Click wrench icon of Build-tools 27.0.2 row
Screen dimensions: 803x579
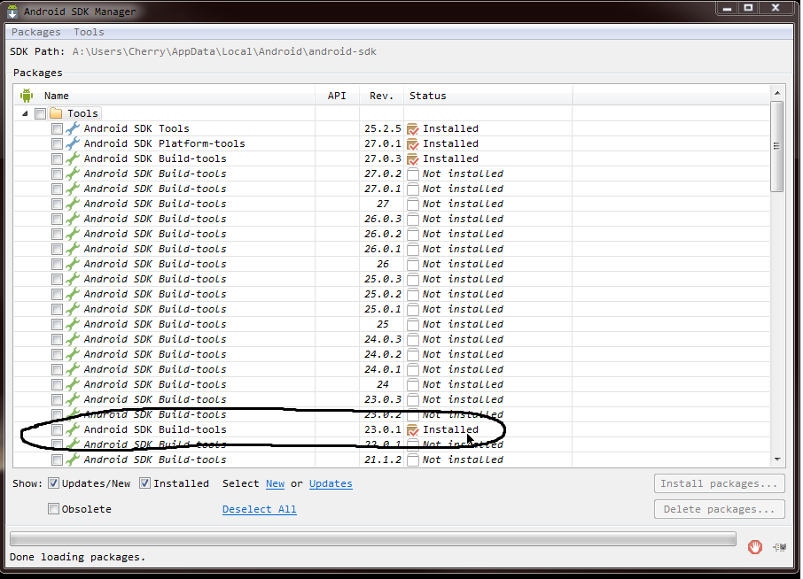(x=73, y=174)
